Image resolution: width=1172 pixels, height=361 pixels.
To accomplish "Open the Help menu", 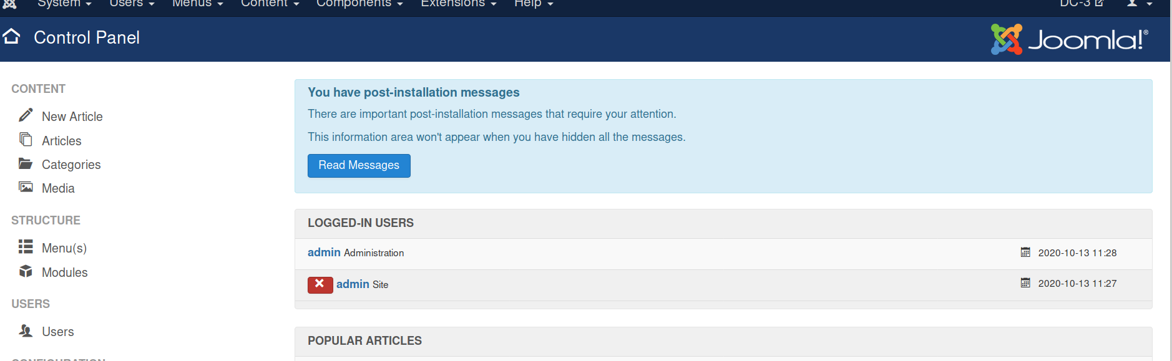I will pos(534,4).
